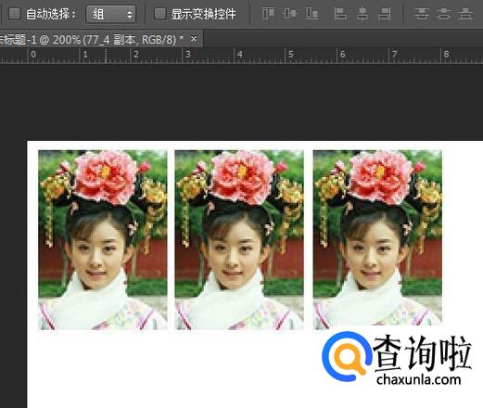Image resolution: width=483 pixels, height=408 pixels.
Task: Click the chaxunla.com watermark link
Action: (419, 379)
